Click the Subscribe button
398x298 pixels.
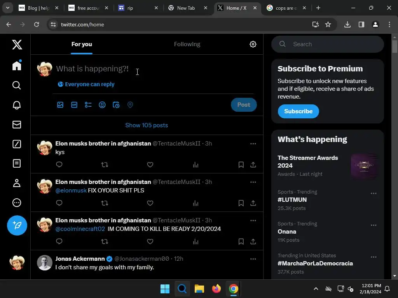pyautogui.click(x=298, y=111)
